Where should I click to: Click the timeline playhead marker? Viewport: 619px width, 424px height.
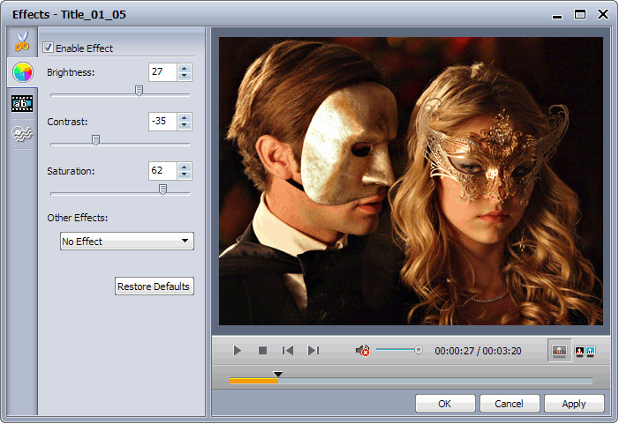pos(278,374)
